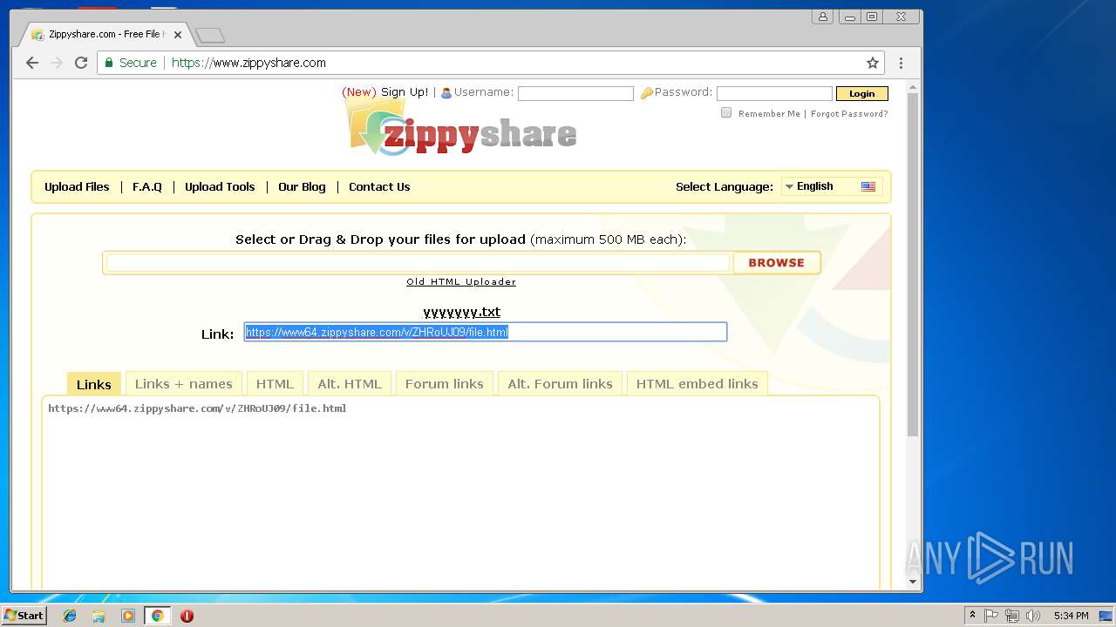Click the browser address bar URL
1116x627 pixels.
point(248,63)
